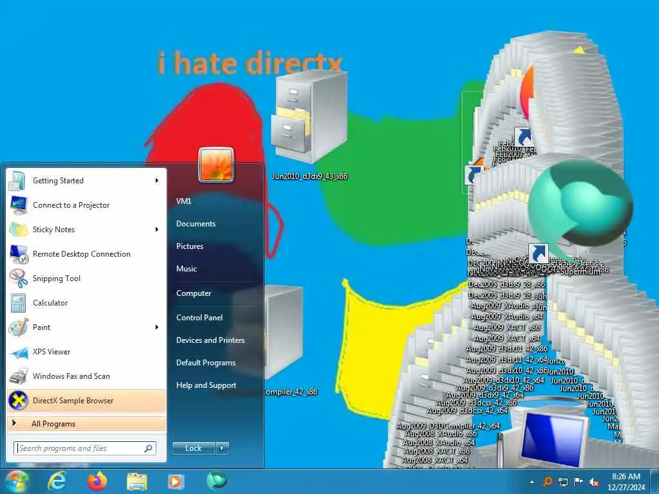Open Control Panel
The image size is (659, 494).
coord(200,317)
